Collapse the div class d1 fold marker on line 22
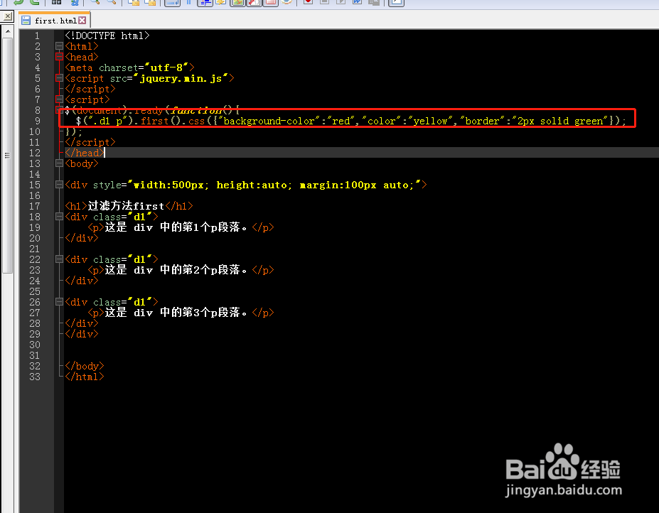This screenshot has height=513, width=659. click(x=59, y=259)
